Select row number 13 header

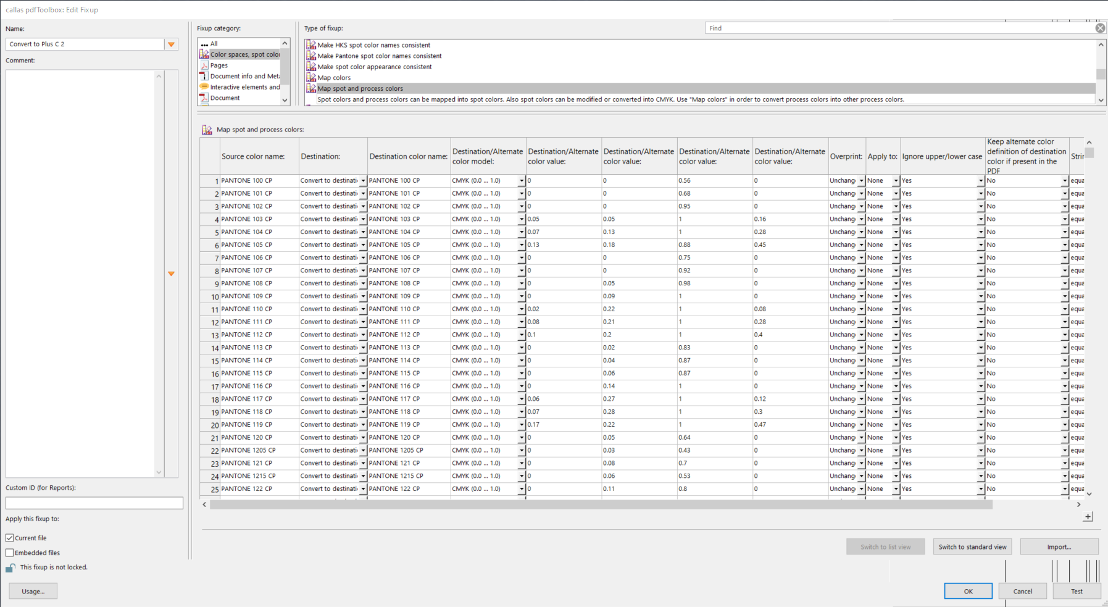coord(210,335)
